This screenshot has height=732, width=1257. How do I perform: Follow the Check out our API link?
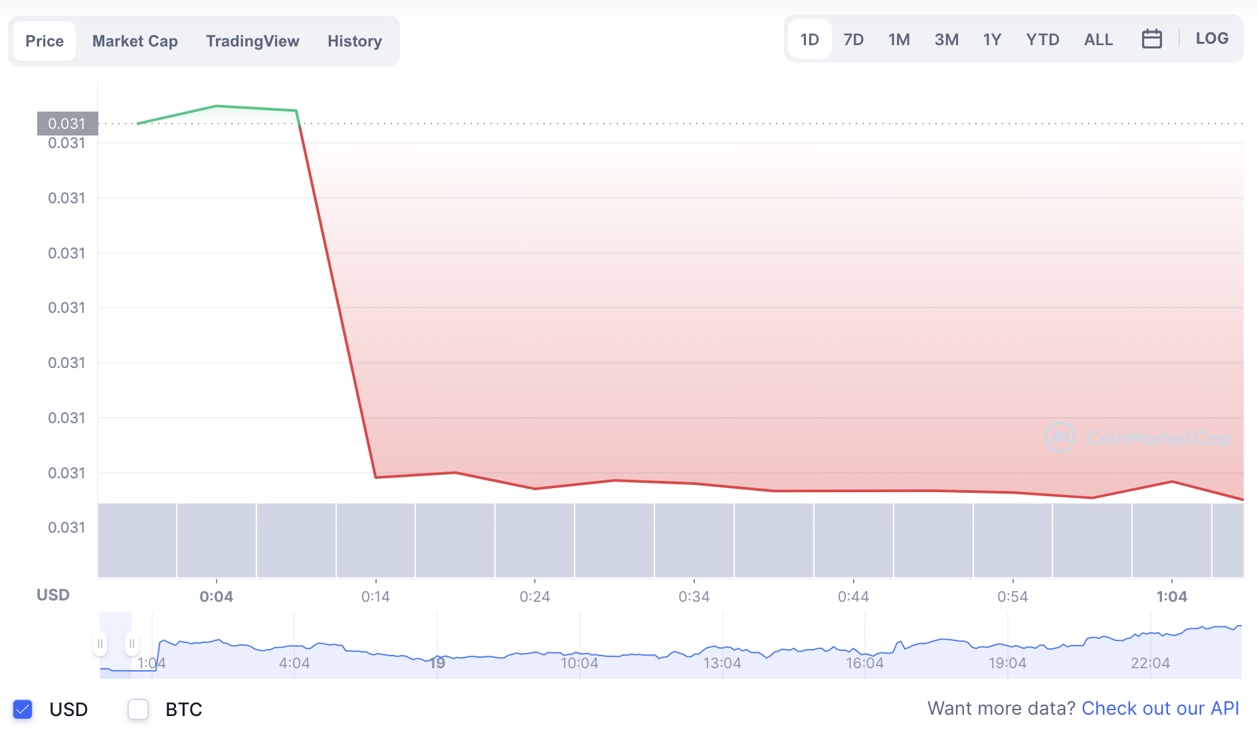coord(1160,709)
